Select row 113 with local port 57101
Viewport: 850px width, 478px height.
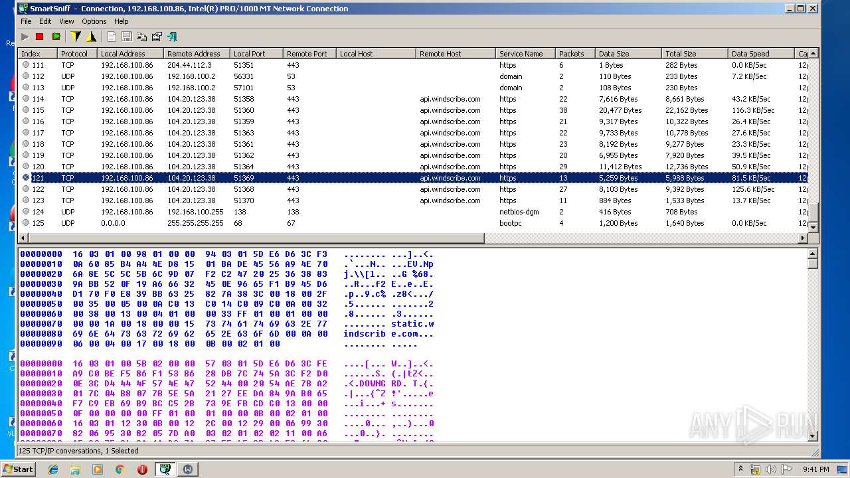tap(413, 88)
